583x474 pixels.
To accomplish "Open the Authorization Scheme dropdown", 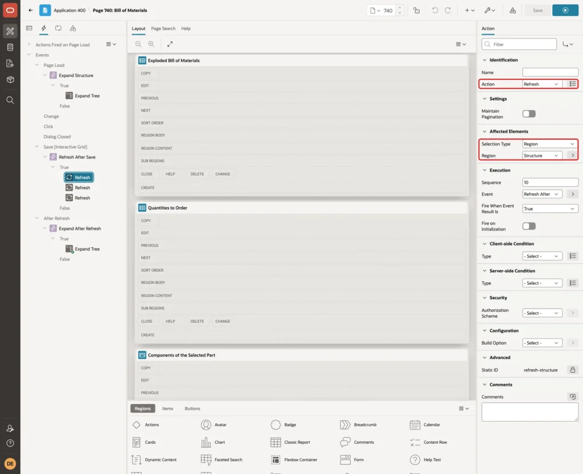I will [542, 313].
